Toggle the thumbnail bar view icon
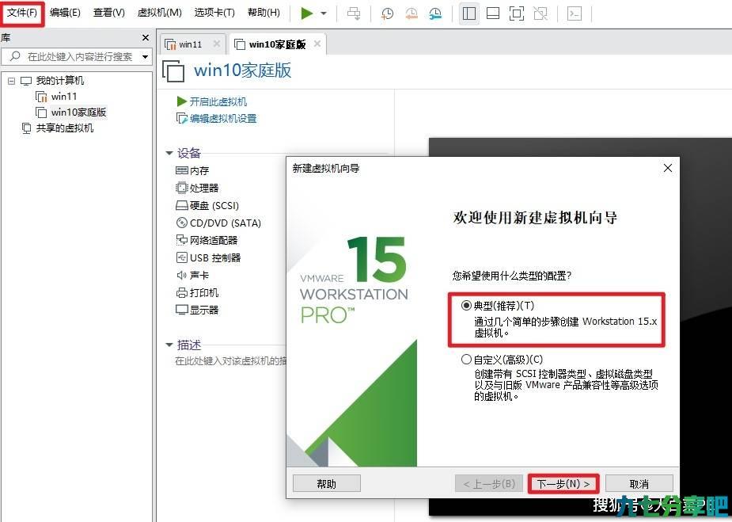 click(x=493, y=13)
